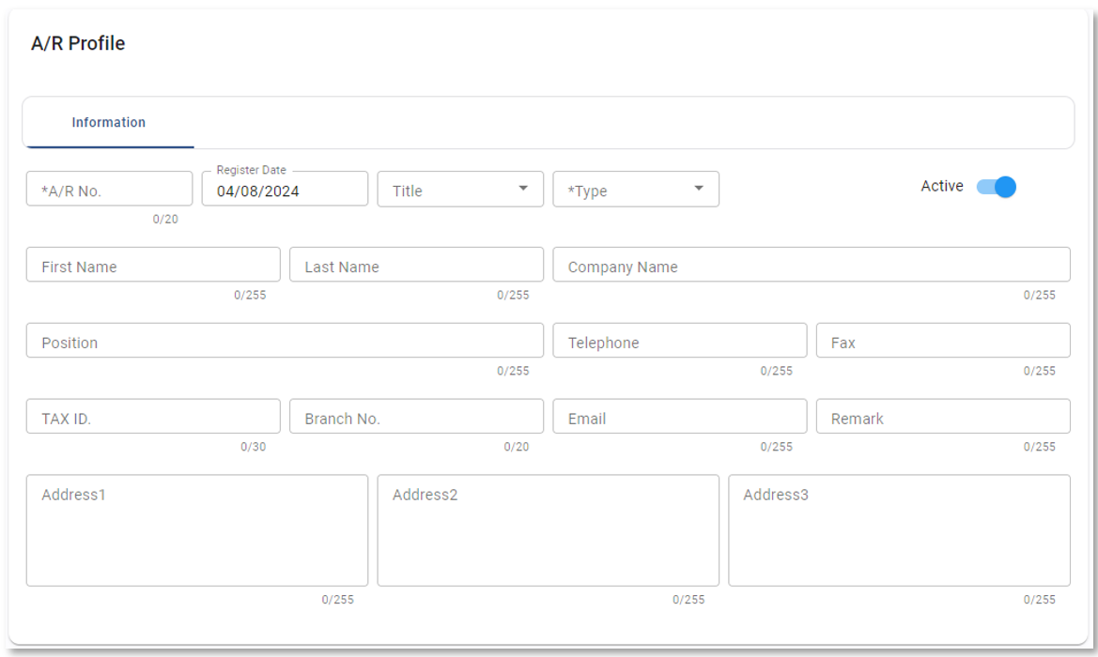Click the Remark text field
The width and height of the screenshot is (1098, 657).
point(942,418)
